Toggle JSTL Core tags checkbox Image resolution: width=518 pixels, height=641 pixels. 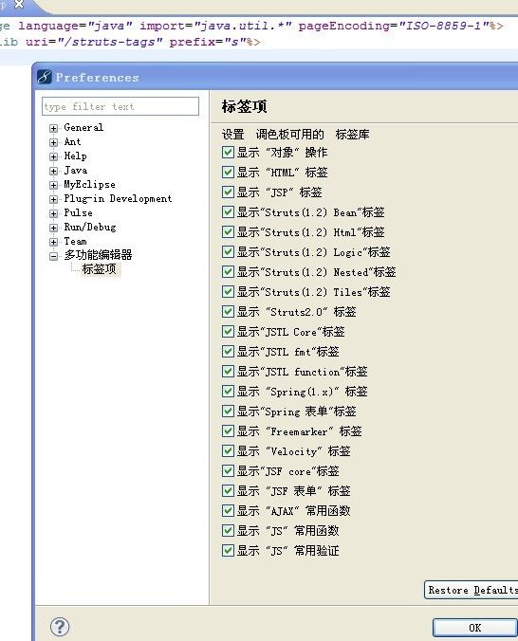coord(228,332)
